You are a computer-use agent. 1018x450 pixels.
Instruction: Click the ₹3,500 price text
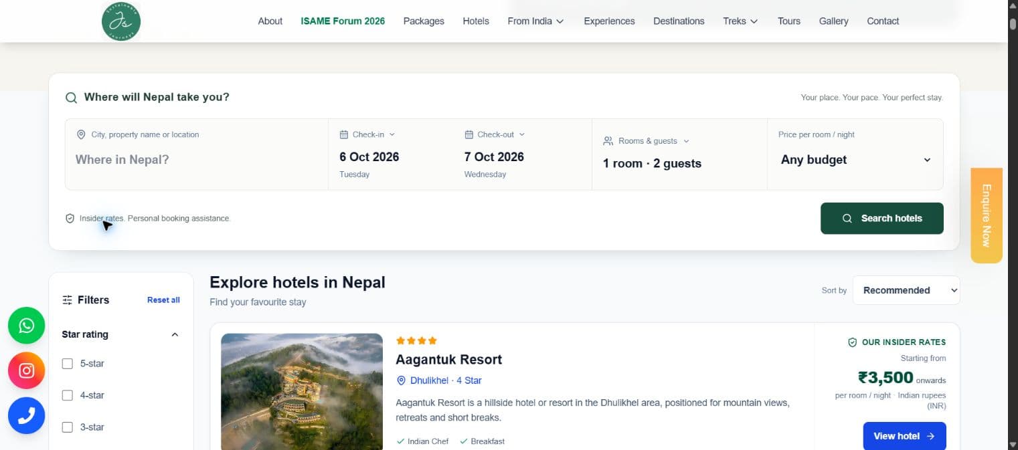click(x=885, y=378)
